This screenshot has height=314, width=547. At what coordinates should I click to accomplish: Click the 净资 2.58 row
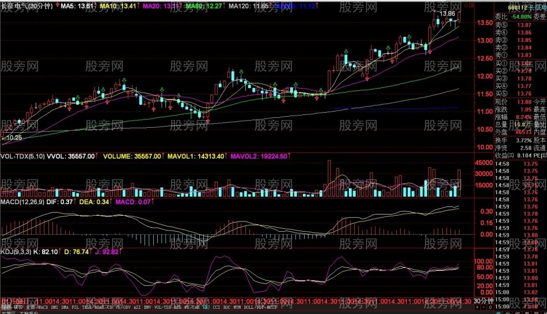(514, 148)
